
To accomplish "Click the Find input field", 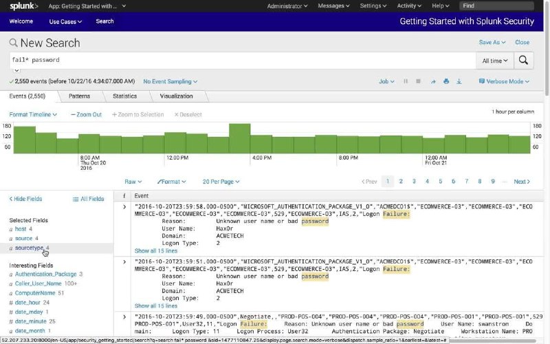I will [x=496, y=6].
